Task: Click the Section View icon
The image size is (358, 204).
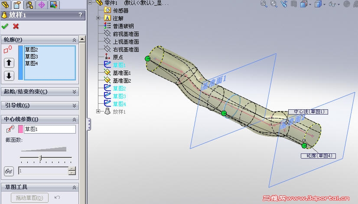Action: click(x=293, y=4)
